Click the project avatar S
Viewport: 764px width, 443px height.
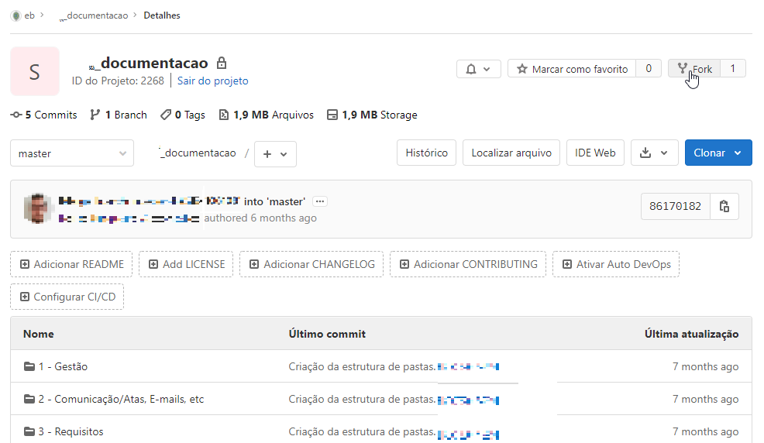[35, 71]
